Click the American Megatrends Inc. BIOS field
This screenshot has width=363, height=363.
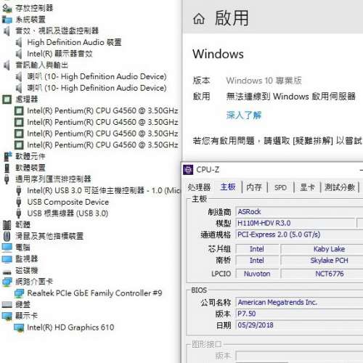299,302
